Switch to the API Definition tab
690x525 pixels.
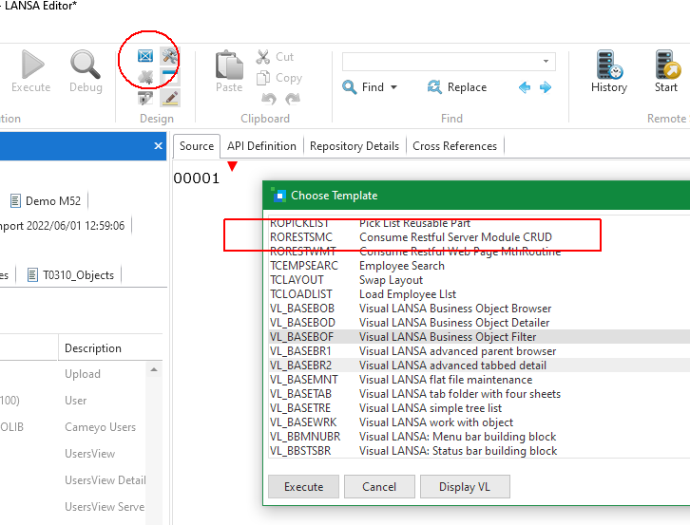point(261,146)
